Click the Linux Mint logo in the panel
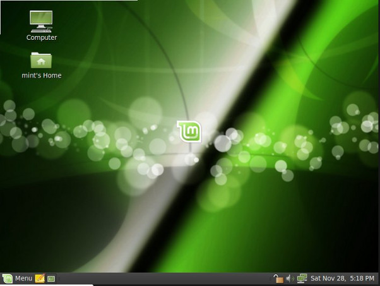The width and height of the screenshot is (380, 286). pyautogui.click(x=8, y=278)
